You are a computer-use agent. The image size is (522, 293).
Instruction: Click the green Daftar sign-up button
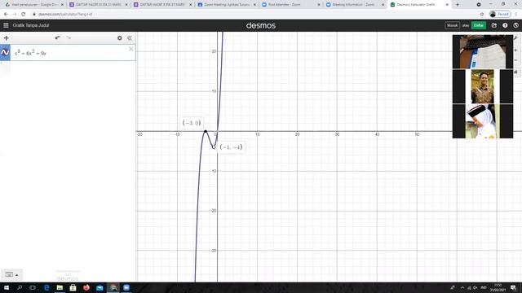479,25
